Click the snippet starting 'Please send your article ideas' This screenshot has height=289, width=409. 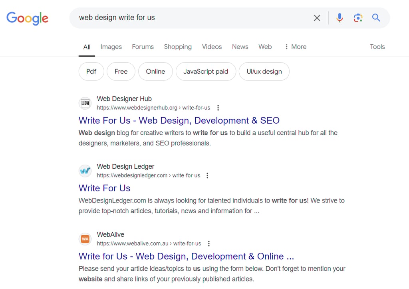pyautogui.click(x=212, y=273)
